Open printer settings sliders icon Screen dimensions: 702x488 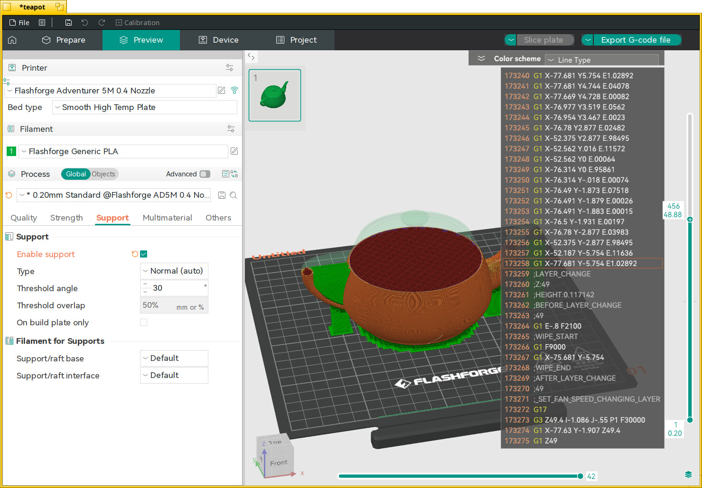[230, 68]
